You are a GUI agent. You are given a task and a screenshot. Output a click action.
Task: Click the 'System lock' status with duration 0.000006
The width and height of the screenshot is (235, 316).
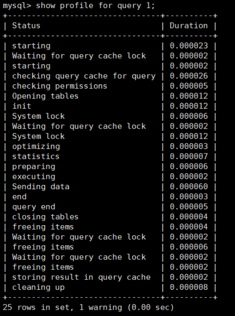point(38,116)
